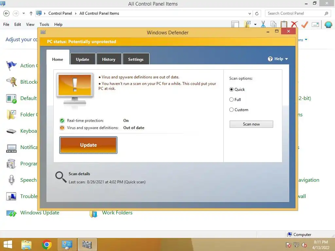335x251 pixels.
Task: Refresh the Control Panel view
Action: click(257, 13)
